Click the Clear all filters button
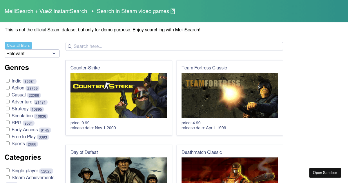348x183 pixels. (18, 46)
